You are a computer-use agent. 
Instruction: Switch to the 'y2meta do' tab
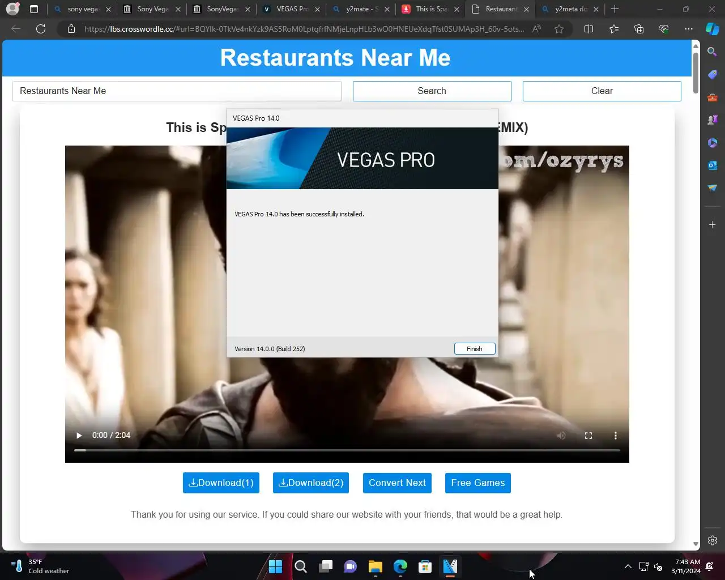point(570,9)
